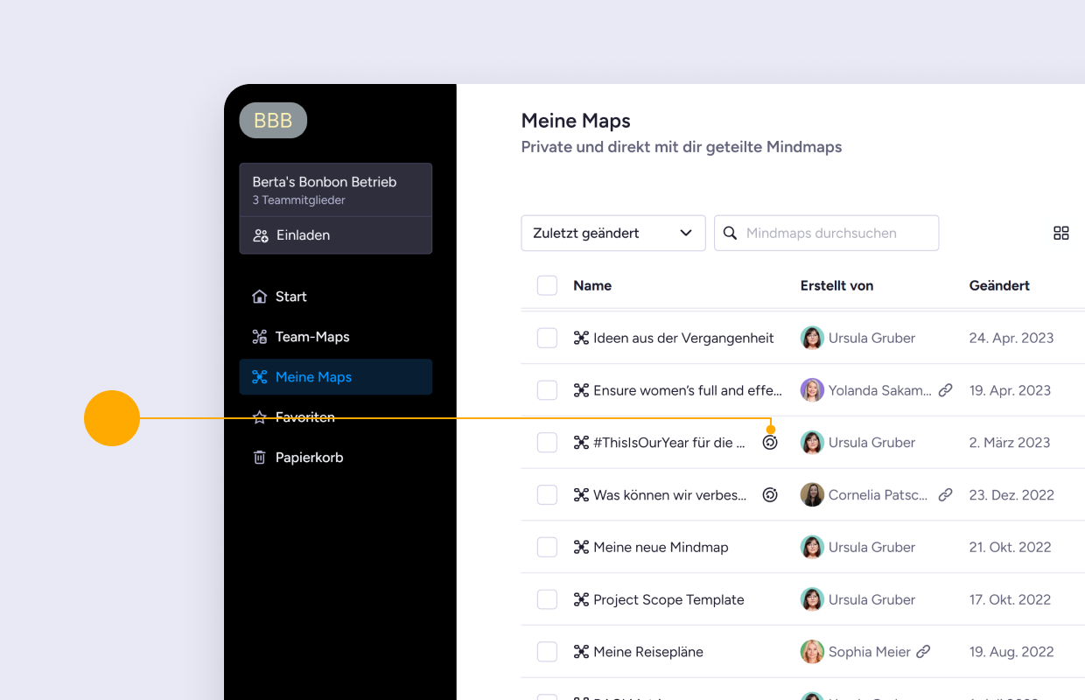Click the Start home icon
1085x700 pixels.
coord(259,297)
